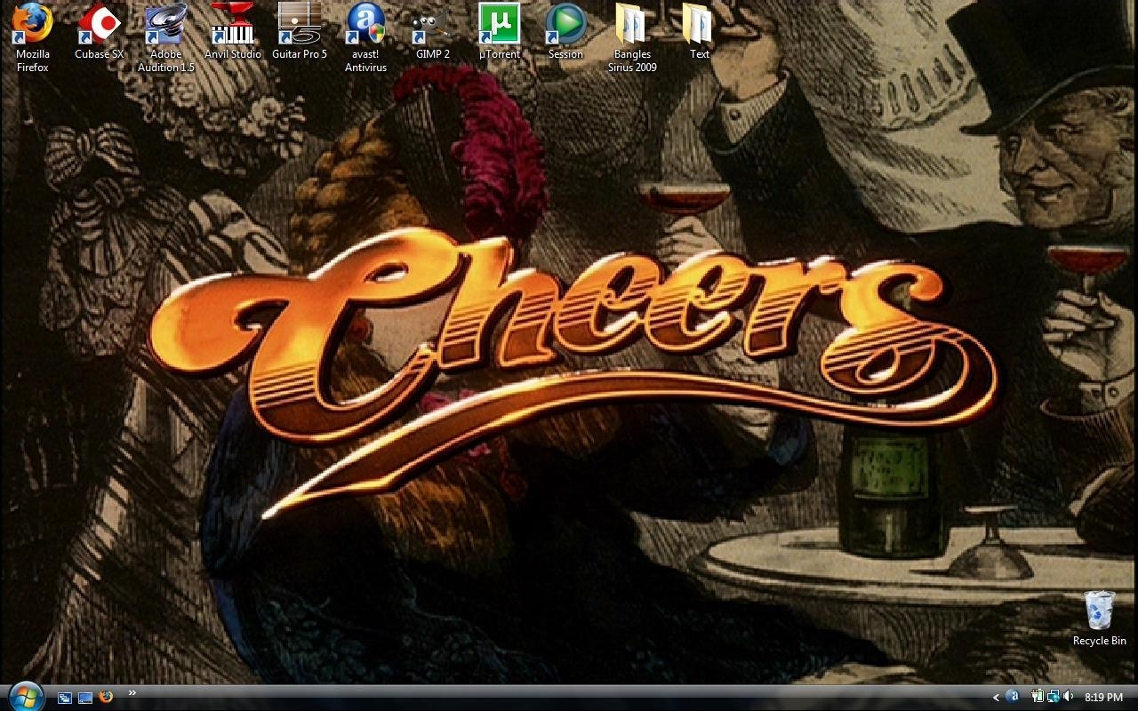Select the Session desktop shortcut
The height and width of the screenshot is (711, 1138).
(565, 25)
